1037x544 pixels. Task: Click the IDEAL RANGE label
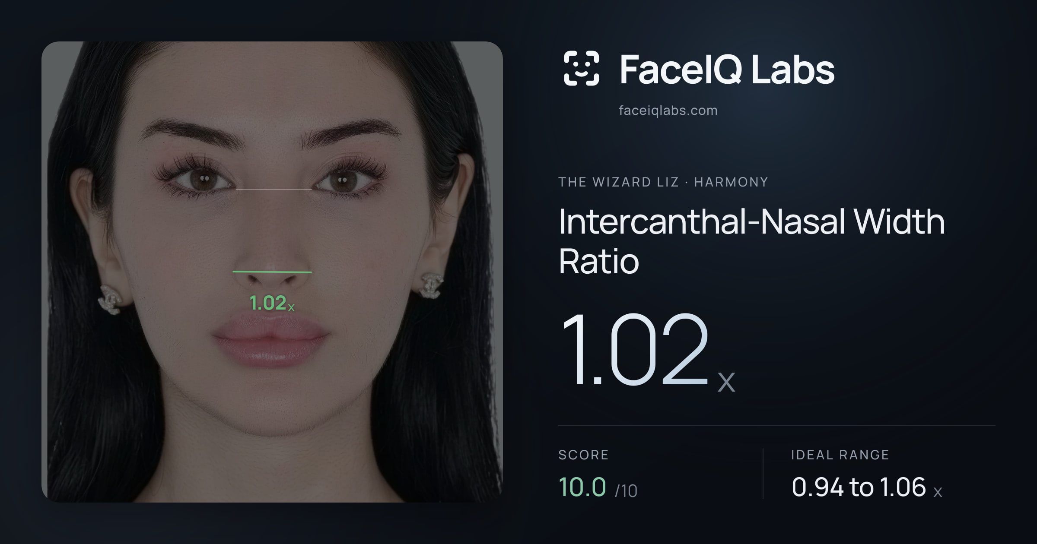coord(840,455)
